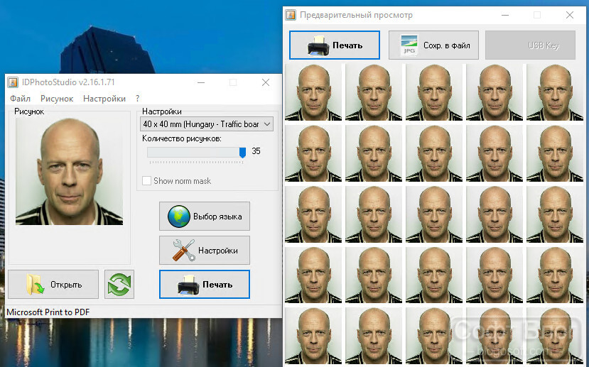
Task: Click the wrench and screwdriver settings icon
Action: coord(184,251)
